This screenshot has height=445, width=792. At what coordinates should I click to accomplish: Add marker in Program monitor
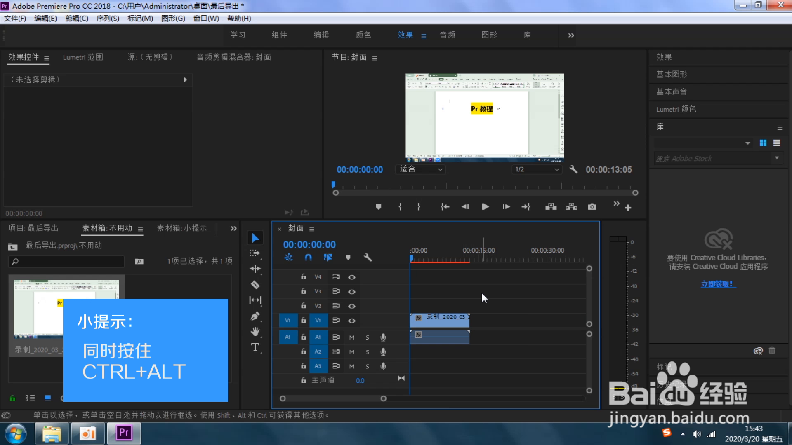click(378, 207)
